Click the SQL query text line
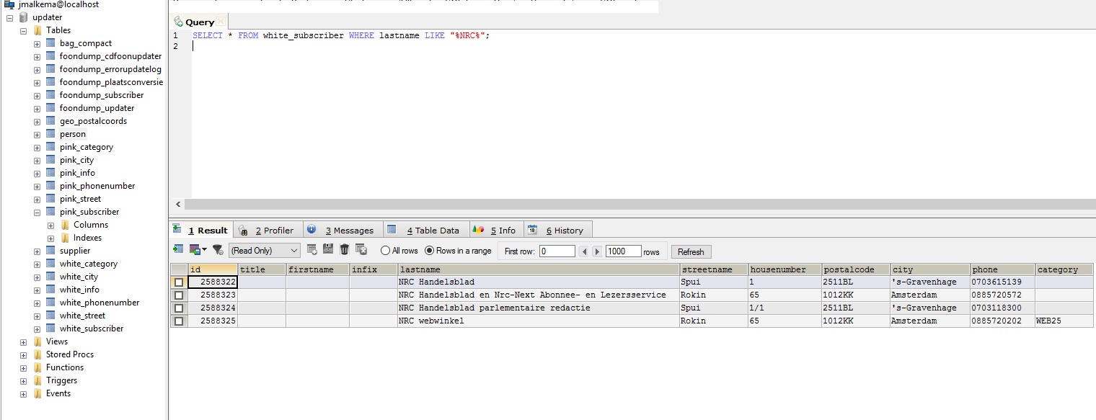1096x420 pixels. tap(341, 35)
